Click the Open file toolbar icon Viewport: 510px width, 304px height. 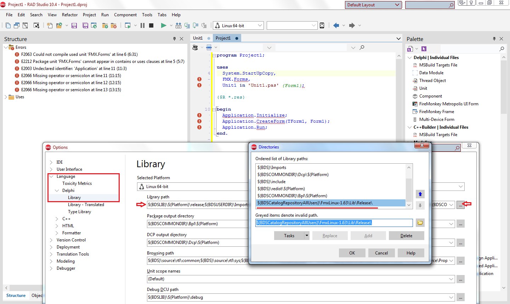point(59,25)
